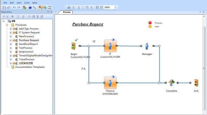The image size is (207, 115).
Task: Click the orange User legend swatch
Action: pos(150,26)
